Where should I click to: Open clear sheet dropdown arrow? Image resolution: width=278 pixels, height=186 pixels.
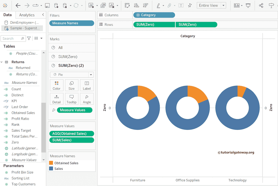click(x=117, y=6)
